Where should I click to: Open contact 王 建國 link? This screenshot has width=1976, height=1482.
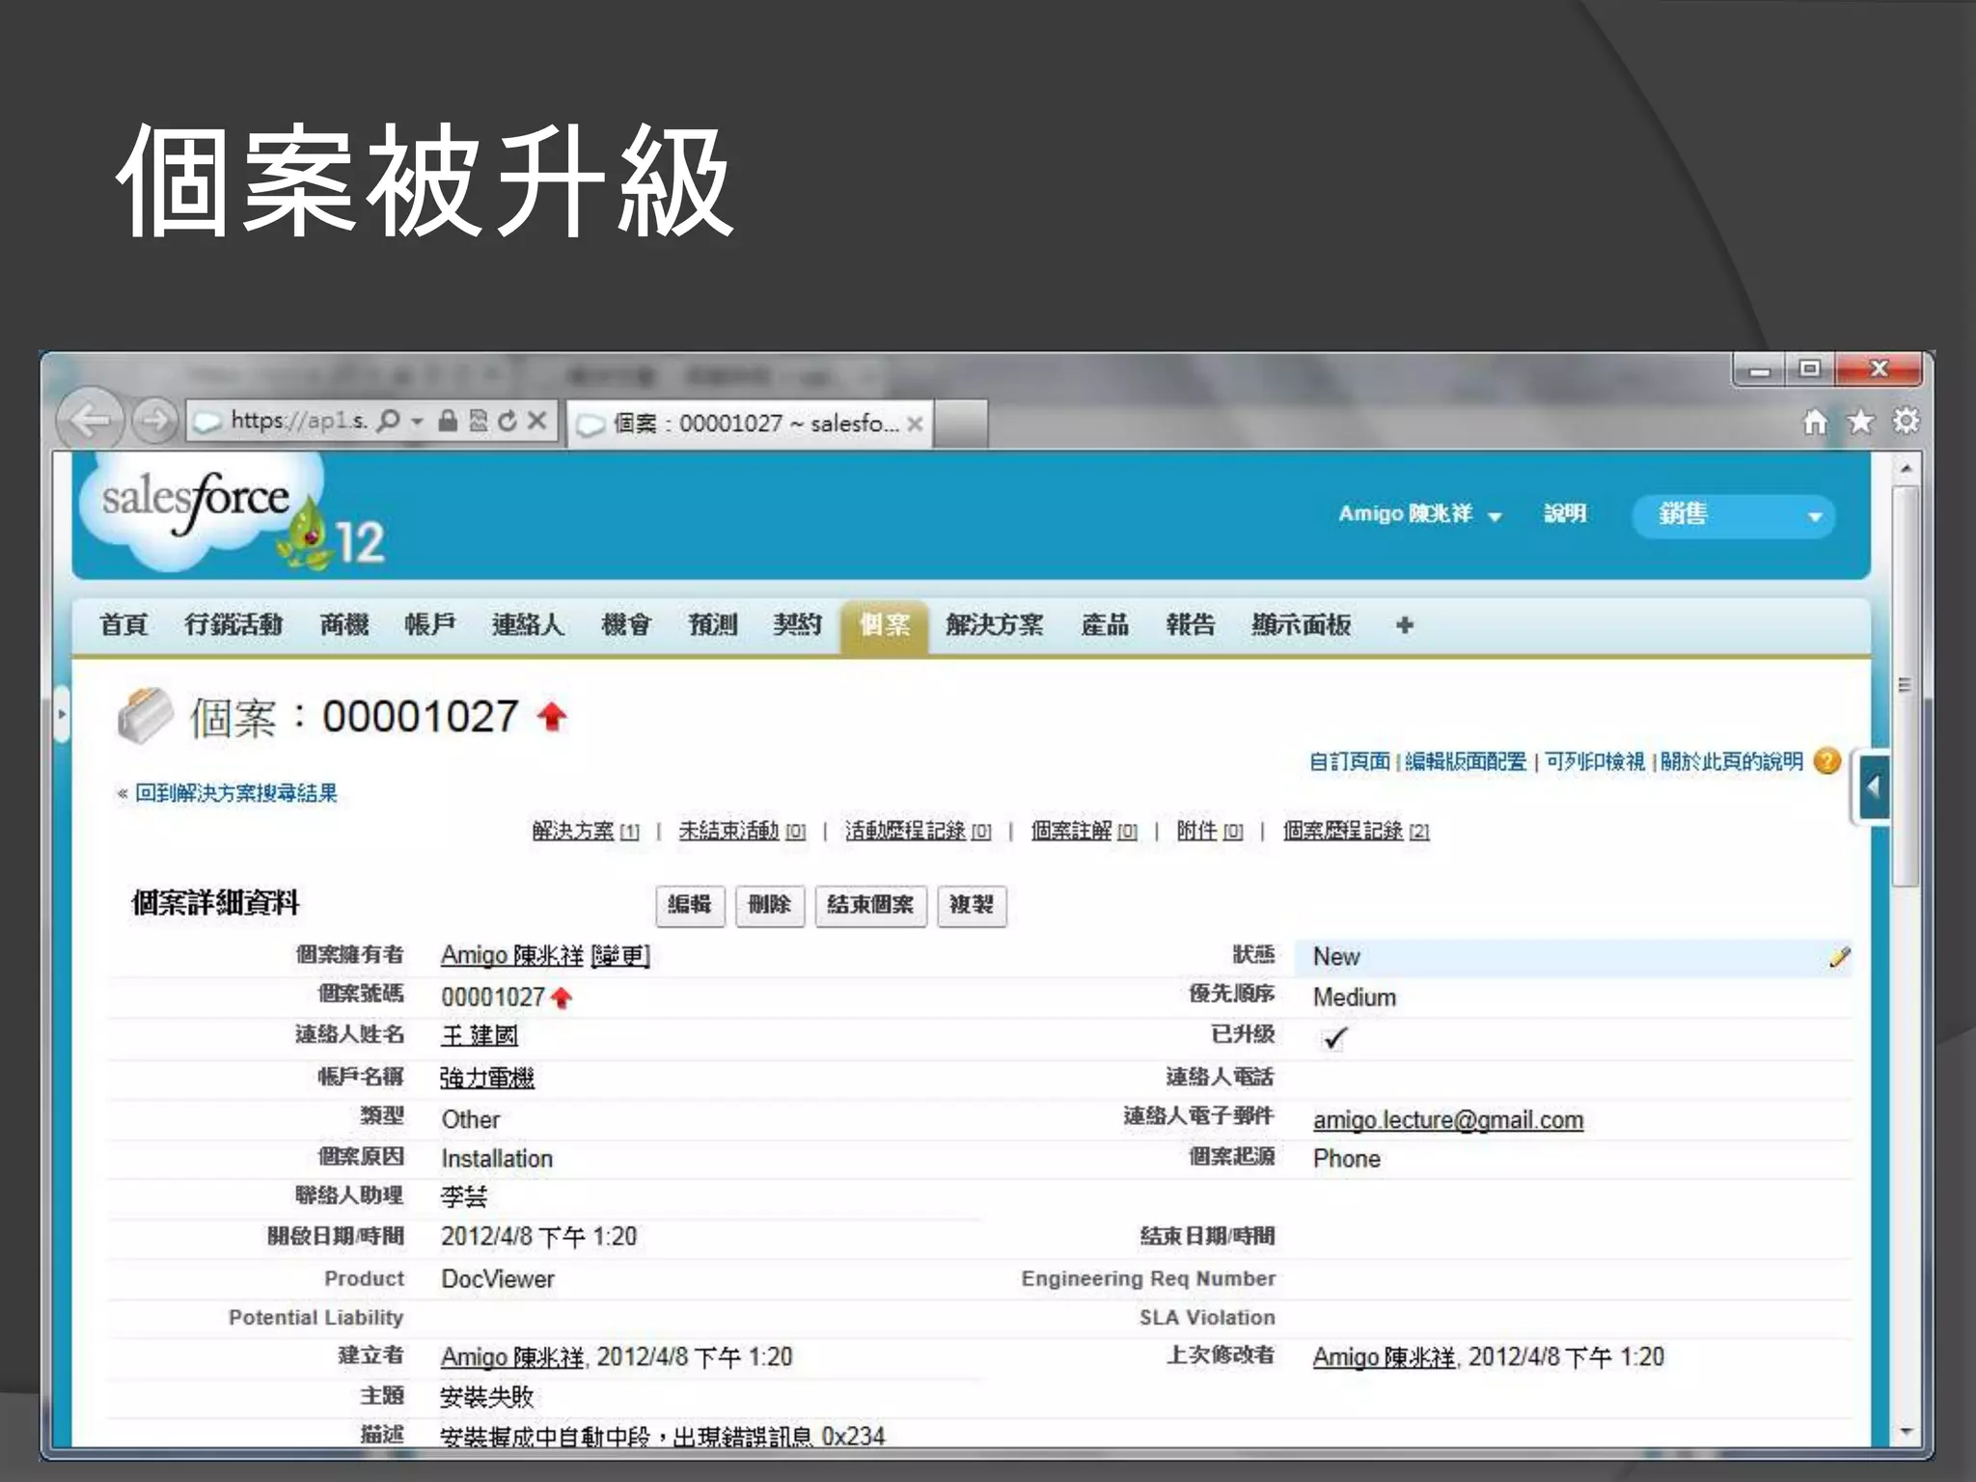[480, 1036]
